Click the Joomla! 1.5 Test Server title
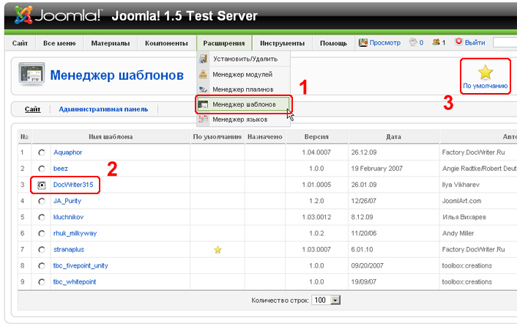 tap(185, 16)
